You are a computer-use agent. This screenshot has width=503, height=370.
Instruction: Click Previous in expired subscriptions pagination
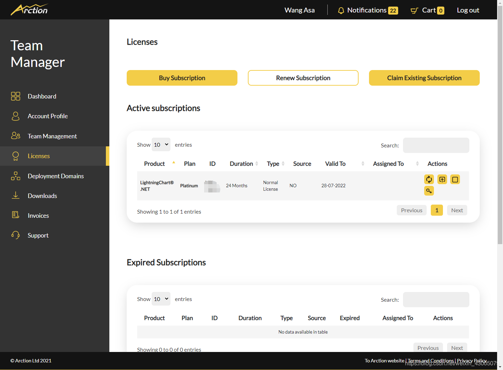coord(428,348)
